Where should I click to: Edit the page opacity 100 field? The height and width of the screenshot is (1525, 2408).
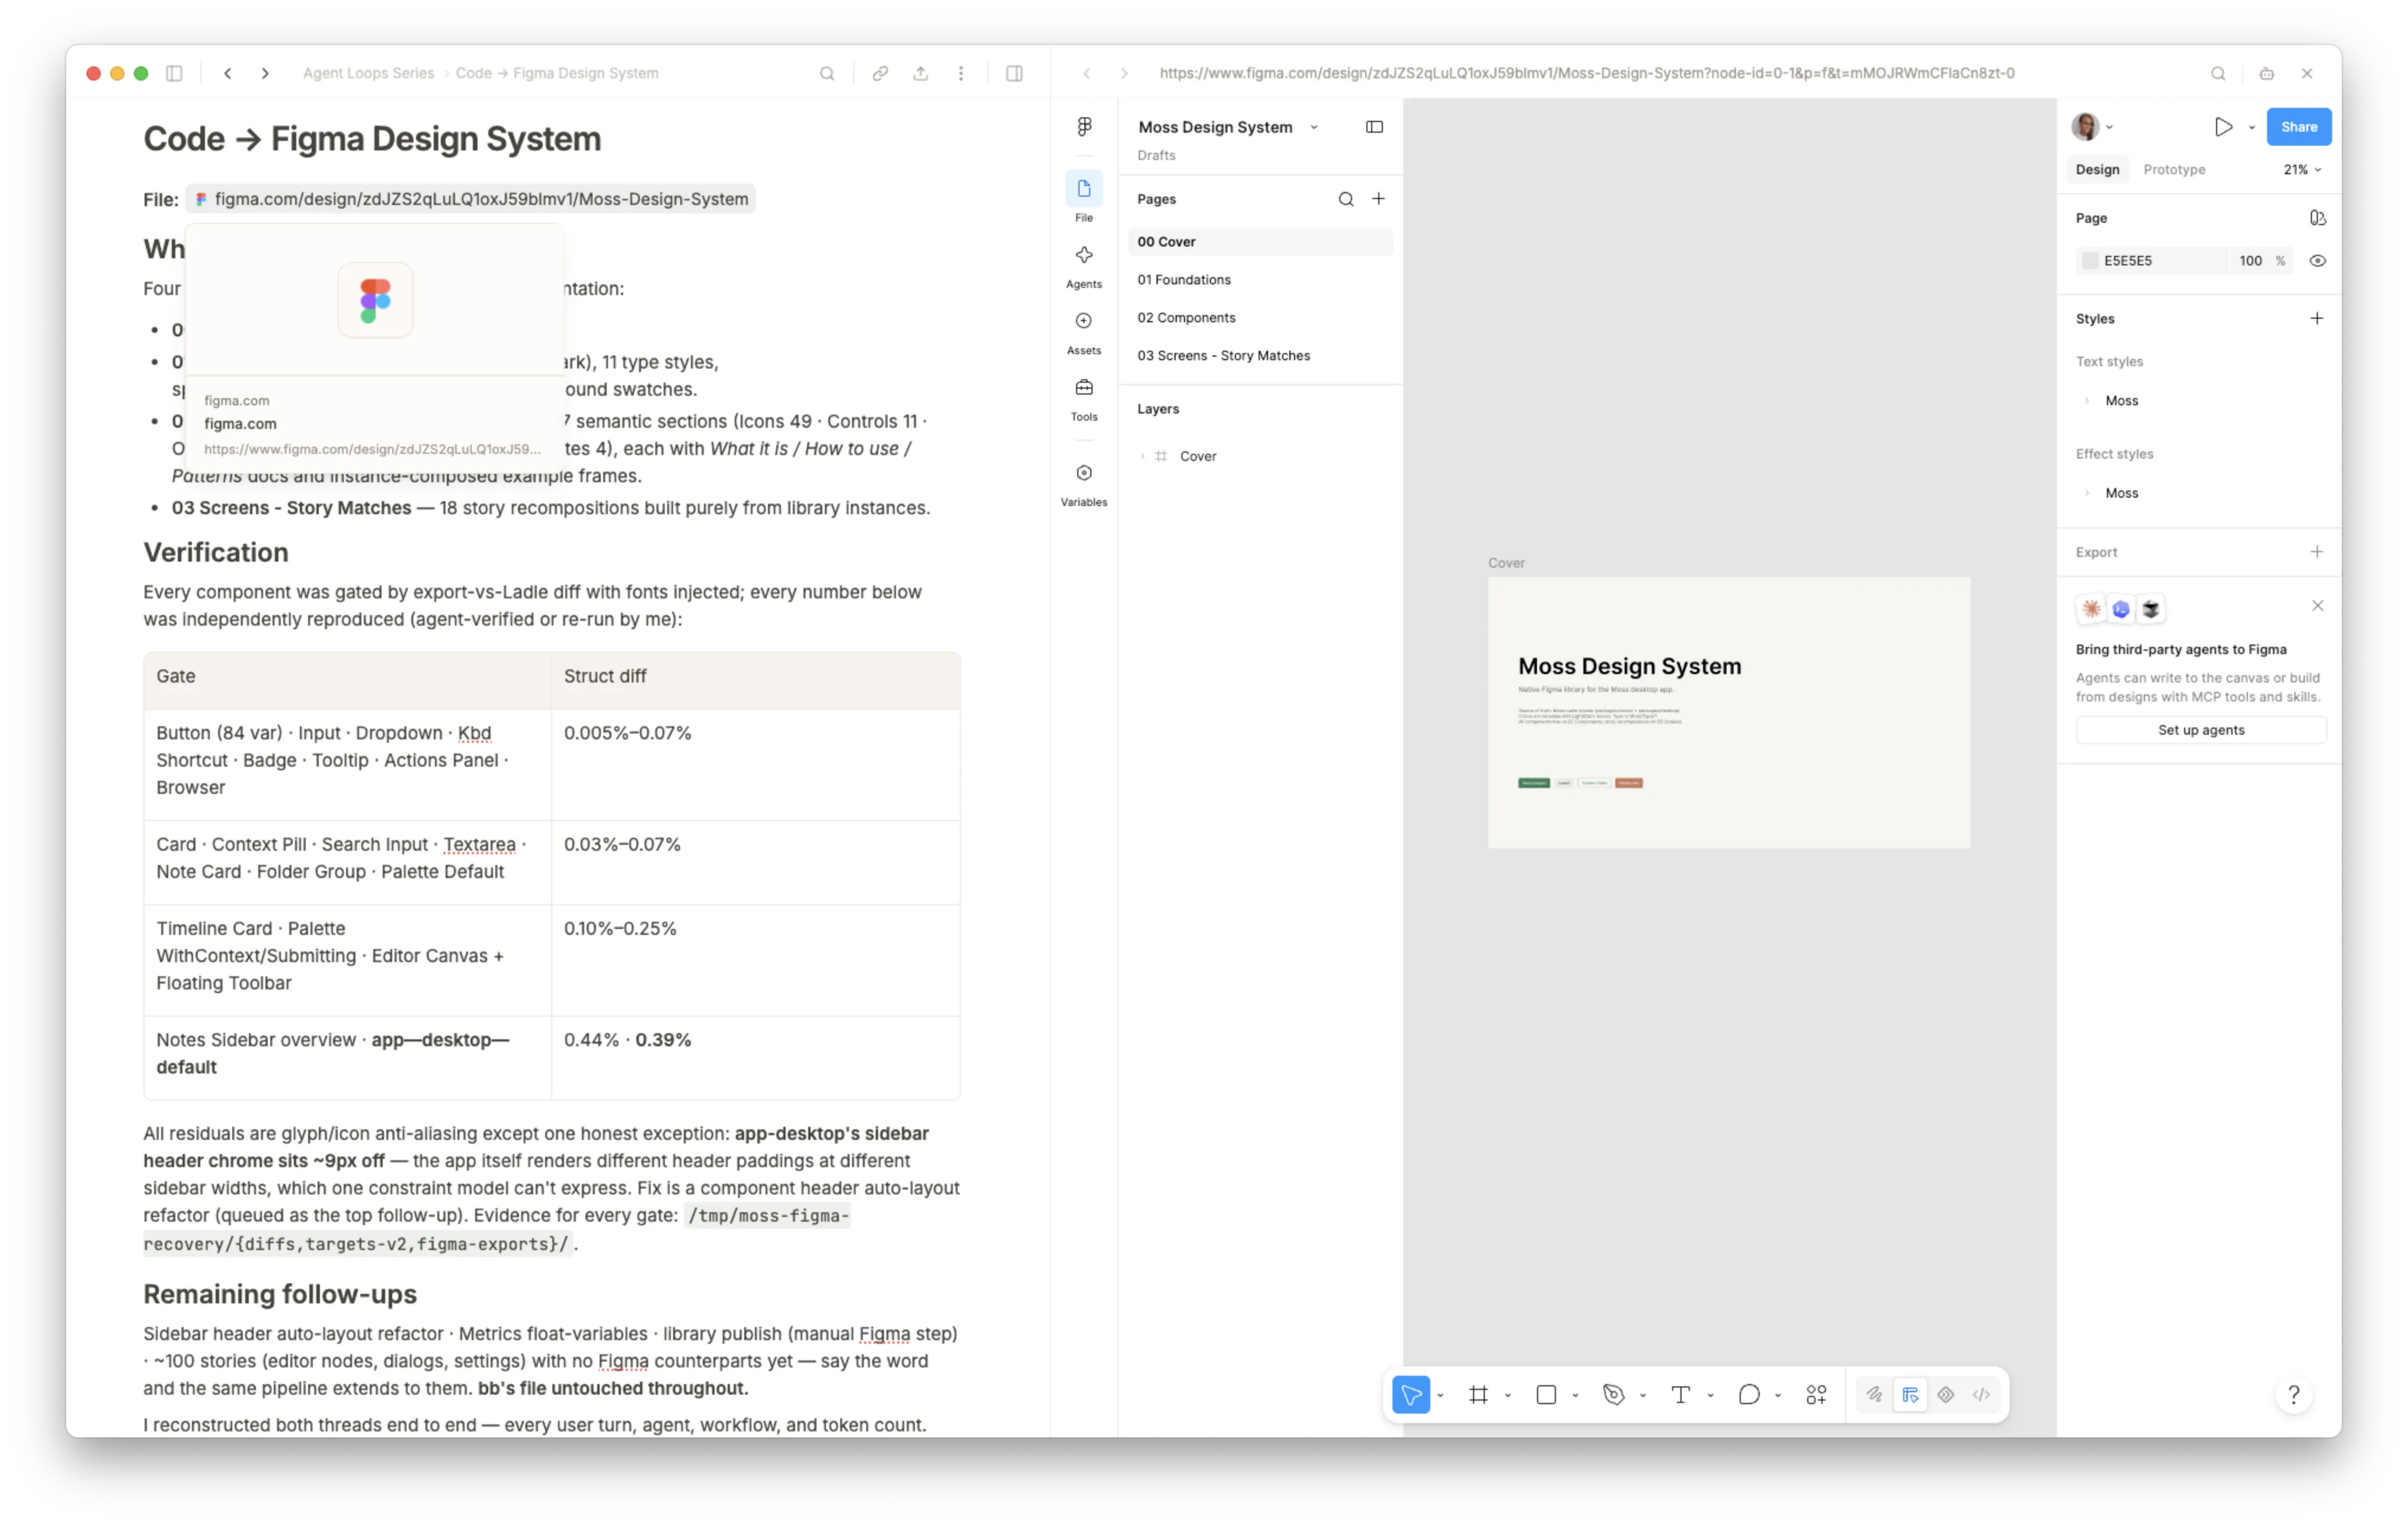click(2250, 261)
